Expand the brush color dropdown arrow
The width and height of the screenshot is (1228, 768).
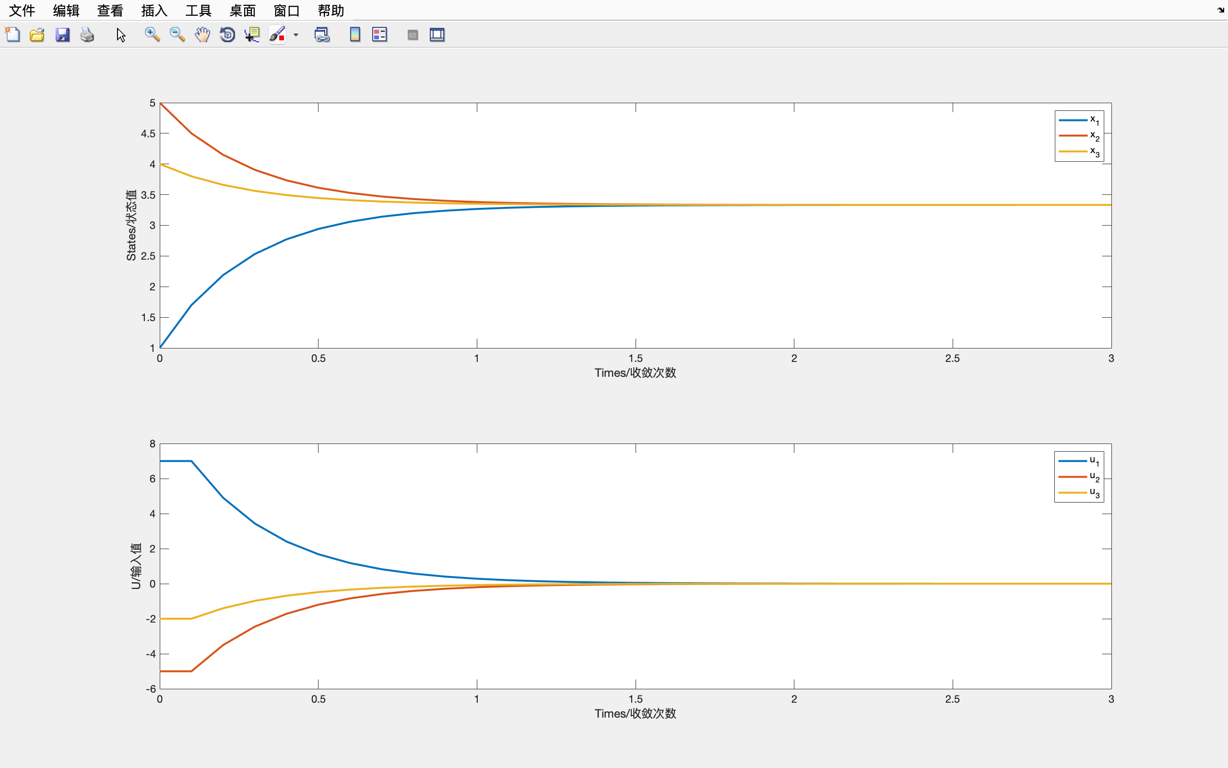pos(296,35)
